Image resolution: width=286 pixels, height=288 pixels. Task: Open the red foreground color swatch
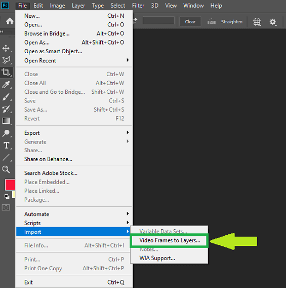(10, 185)
